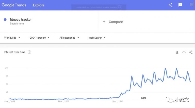This screenshot has height=108, width=195.
Task: Edit the fitness tracker search term
Action: click(x=21, y=19)
